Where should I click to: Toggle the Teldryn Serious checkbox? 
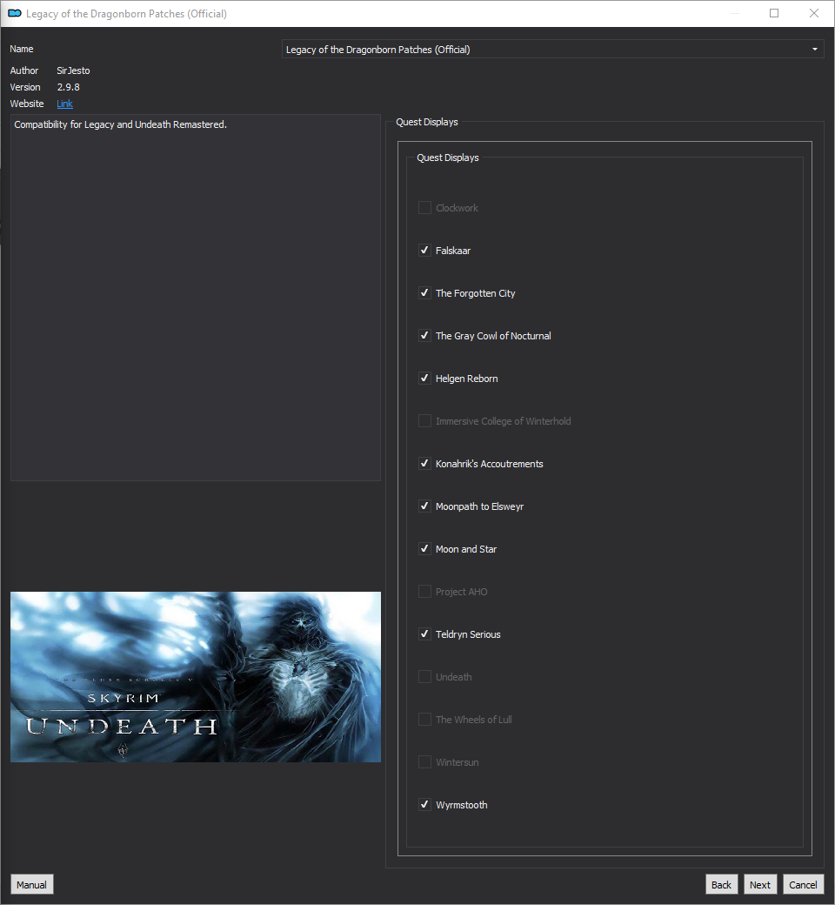pos(424,634)
